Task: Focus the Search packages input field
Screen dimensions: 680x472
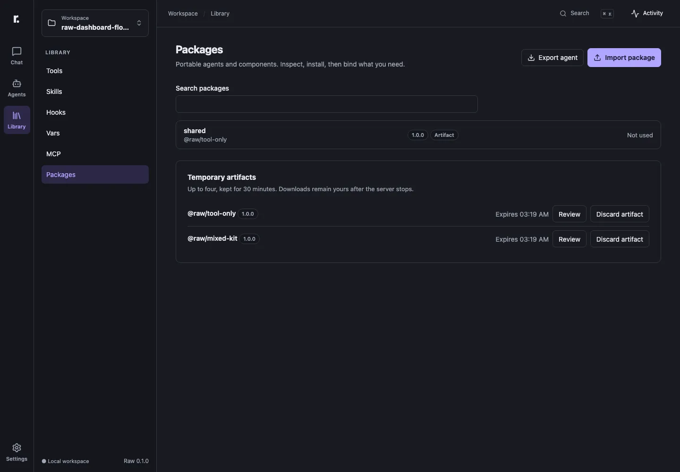Action: click(327, 104)
